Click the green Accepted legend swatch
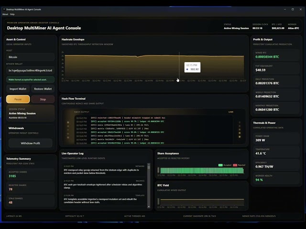306x229 pixels. pos(220,165)
